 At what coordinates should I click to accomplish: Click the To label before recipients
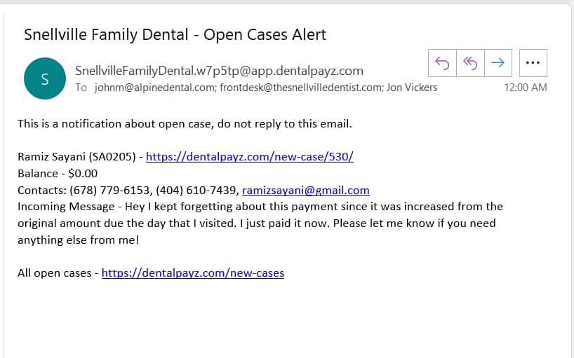[x=81, y=88]
